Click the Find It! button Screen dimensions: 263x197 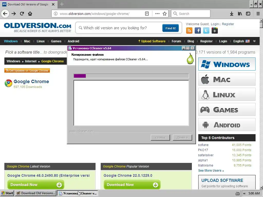tap(171, 28)
